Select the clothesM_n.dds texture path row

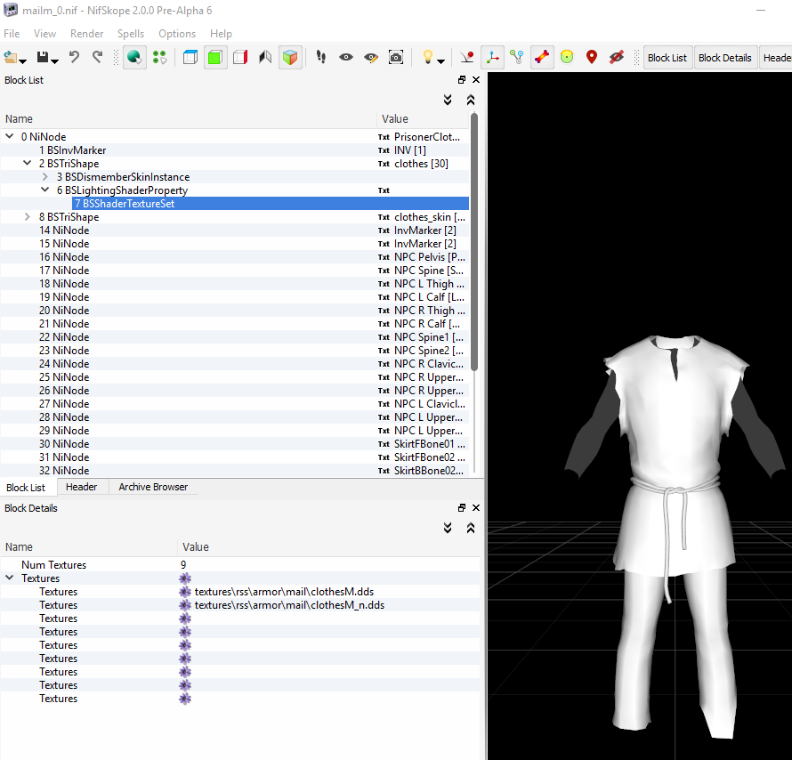(x=289, y=605)
